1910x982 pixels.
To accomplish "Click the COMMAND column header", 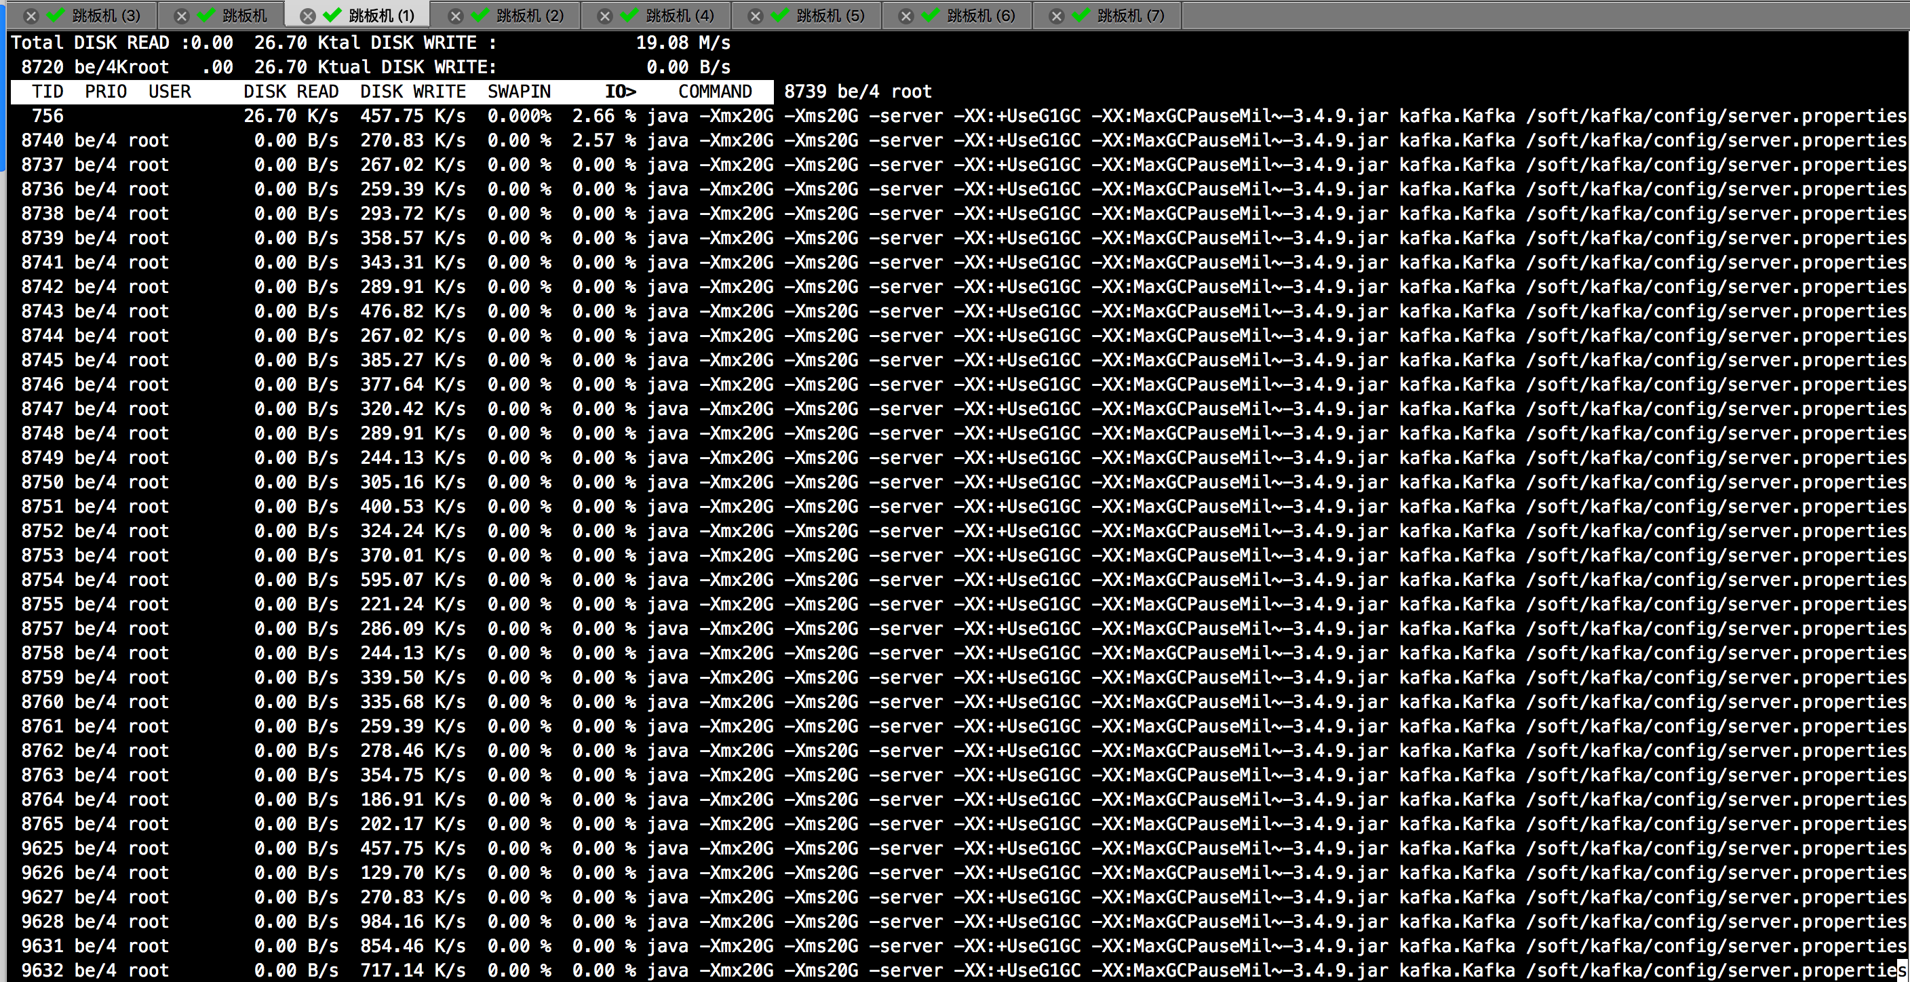I will 714,92.
